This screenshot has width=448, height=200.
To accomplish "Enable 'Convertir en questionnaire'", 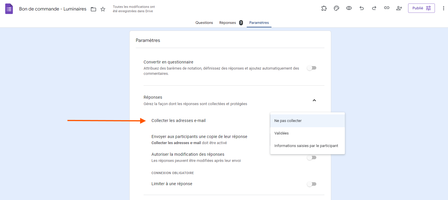I will point(312,68).
